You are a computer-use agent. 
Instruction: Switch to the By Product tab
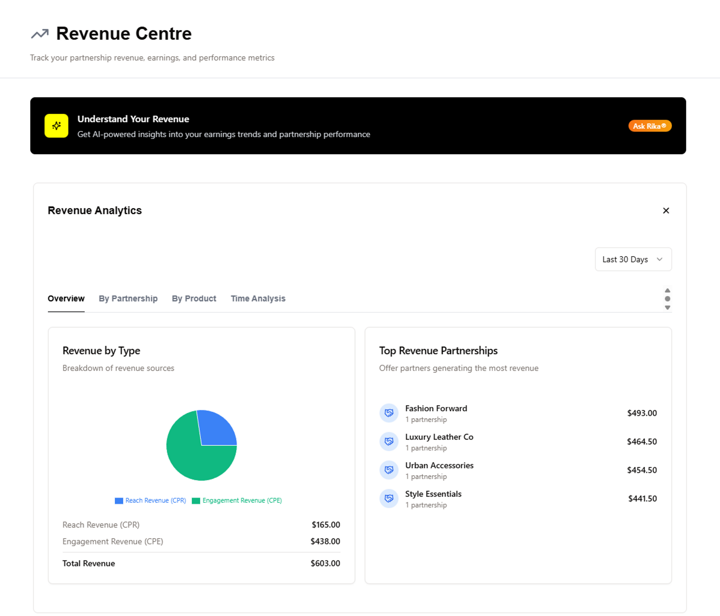(194, 299)
